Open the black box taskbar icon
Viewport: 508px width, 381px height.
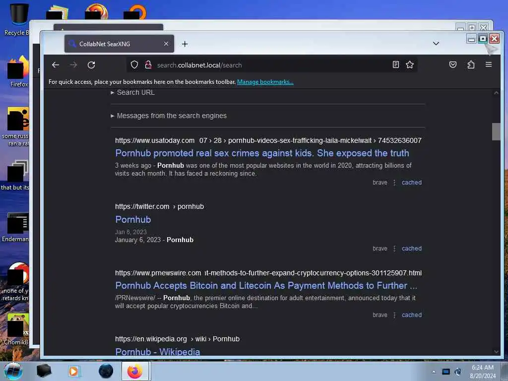pos(44,371)
